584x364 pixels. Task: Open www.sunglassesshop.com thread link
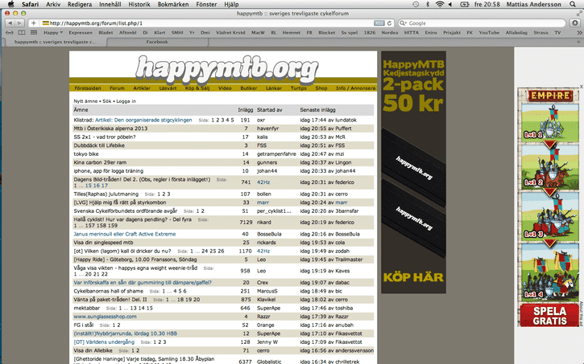[105, 317]
